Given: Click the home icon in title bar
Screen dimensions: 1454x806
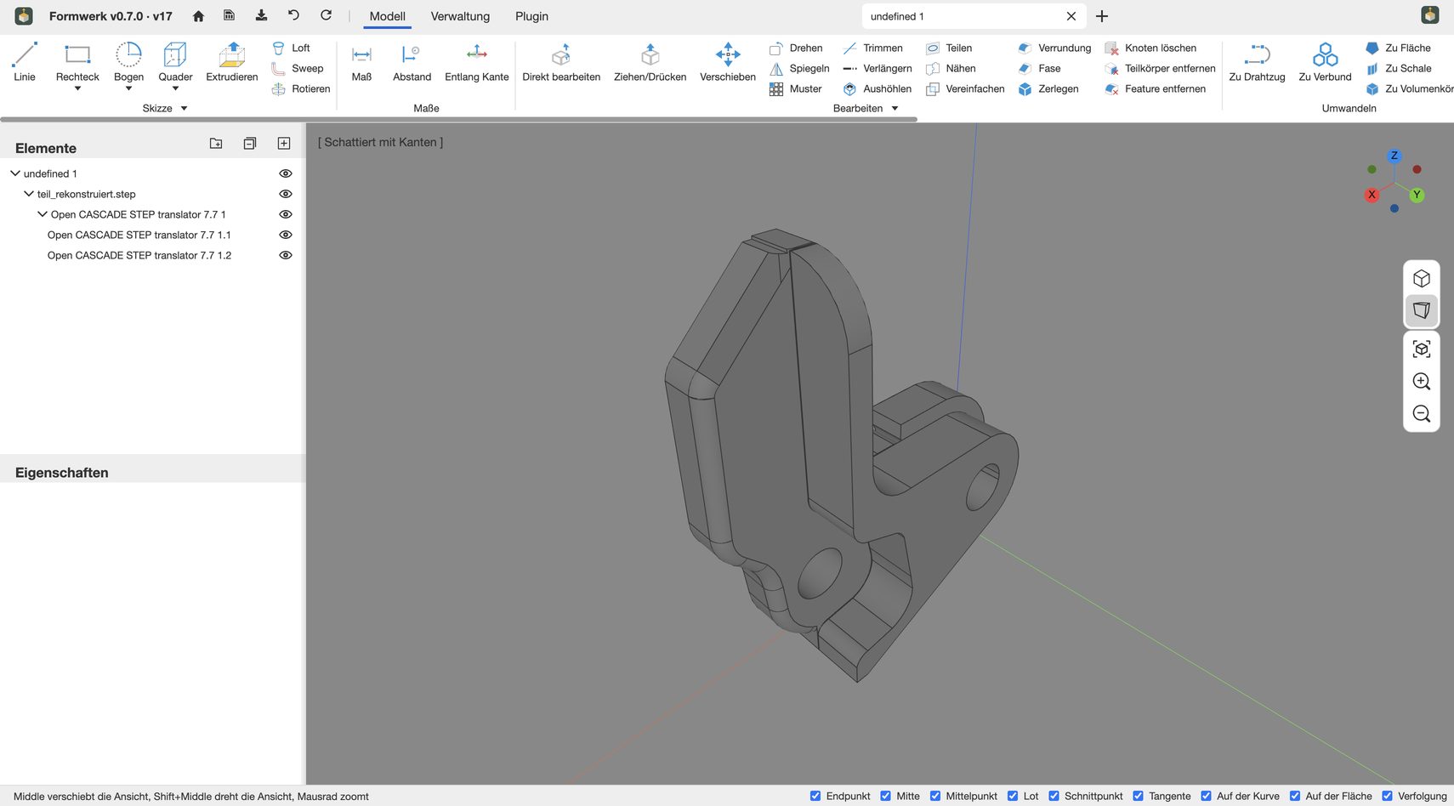Looking at the screenshot, I should [198, 16].
